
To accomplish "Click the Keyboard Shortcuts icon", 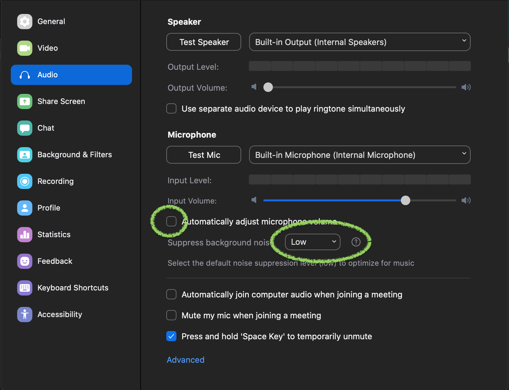I will pyautogui.click(x=25, y=288).
